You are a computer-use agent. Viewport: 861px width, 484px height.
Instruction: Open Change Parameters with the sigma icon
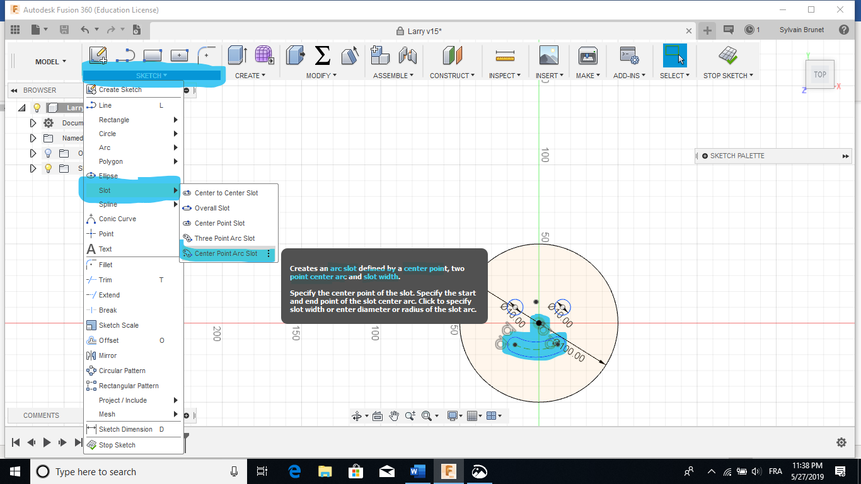pos(322,55)
